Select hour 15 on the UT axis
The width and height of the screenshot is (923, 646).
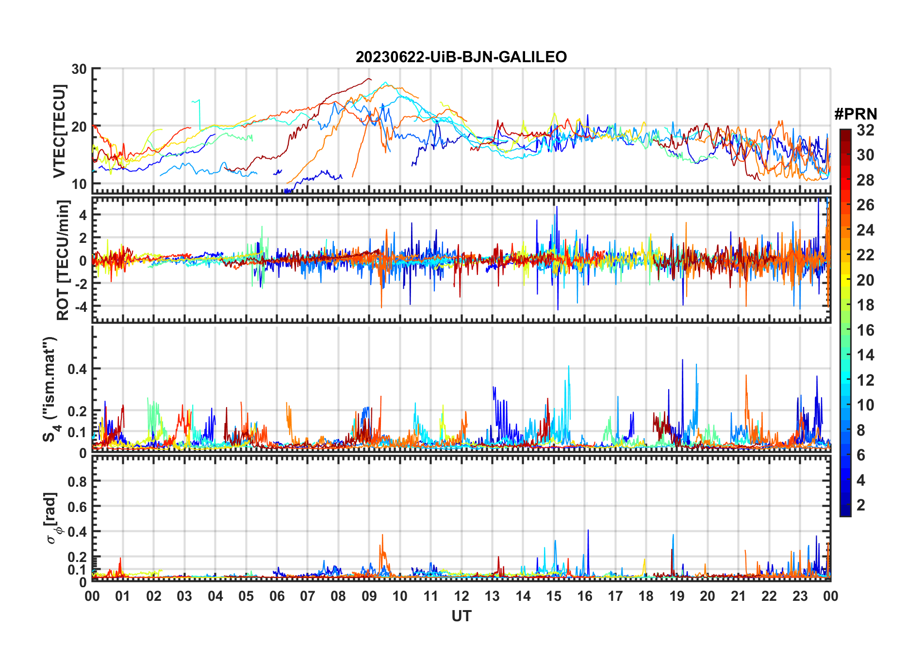[x=554, y=596]
